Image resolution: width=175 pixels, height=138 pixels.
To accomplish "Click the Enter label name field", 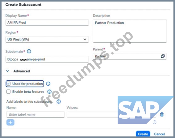I will point(35,115).
